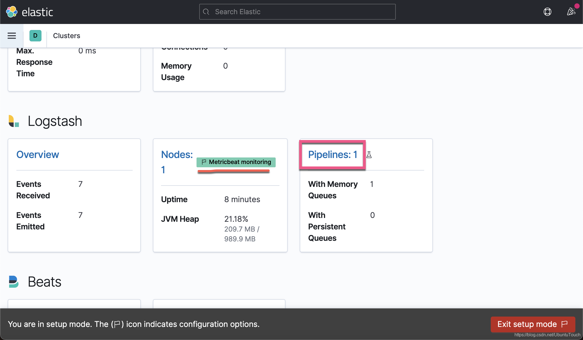Select the Memory Usage label
Viewport: 583px width, 340px height.
176,72
